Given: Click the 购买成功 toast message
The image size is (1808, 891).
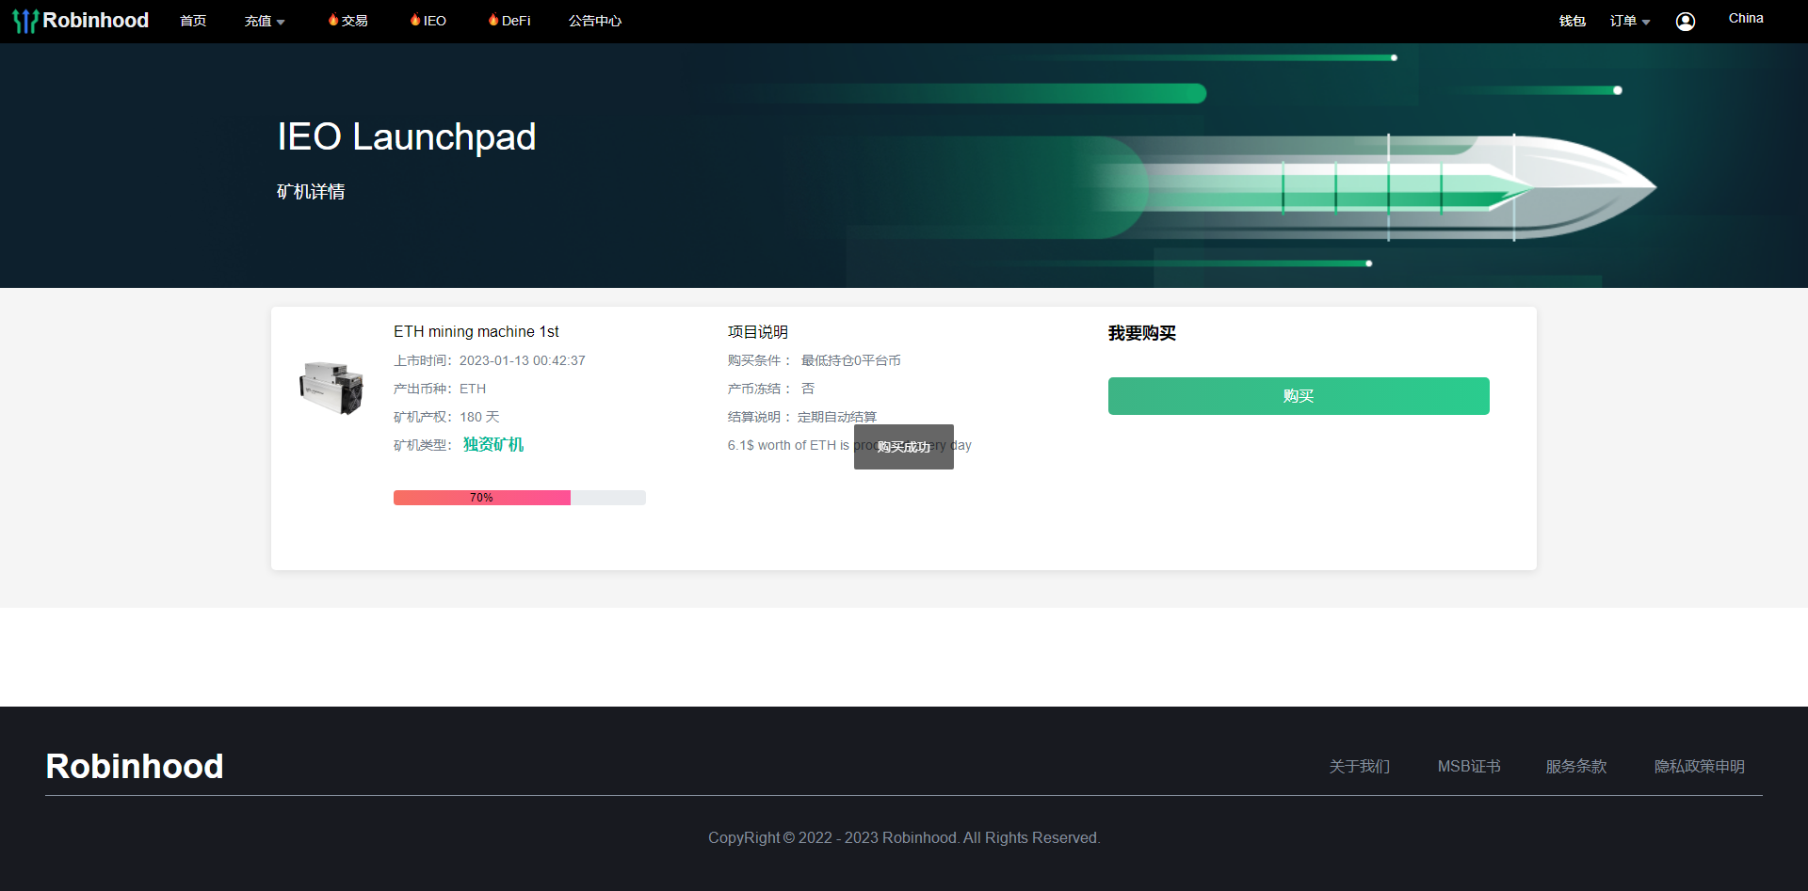Looking at the screenshot, I should 904,447.
